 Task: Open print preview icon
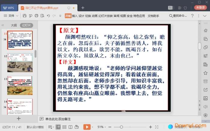tap(43, 16)
